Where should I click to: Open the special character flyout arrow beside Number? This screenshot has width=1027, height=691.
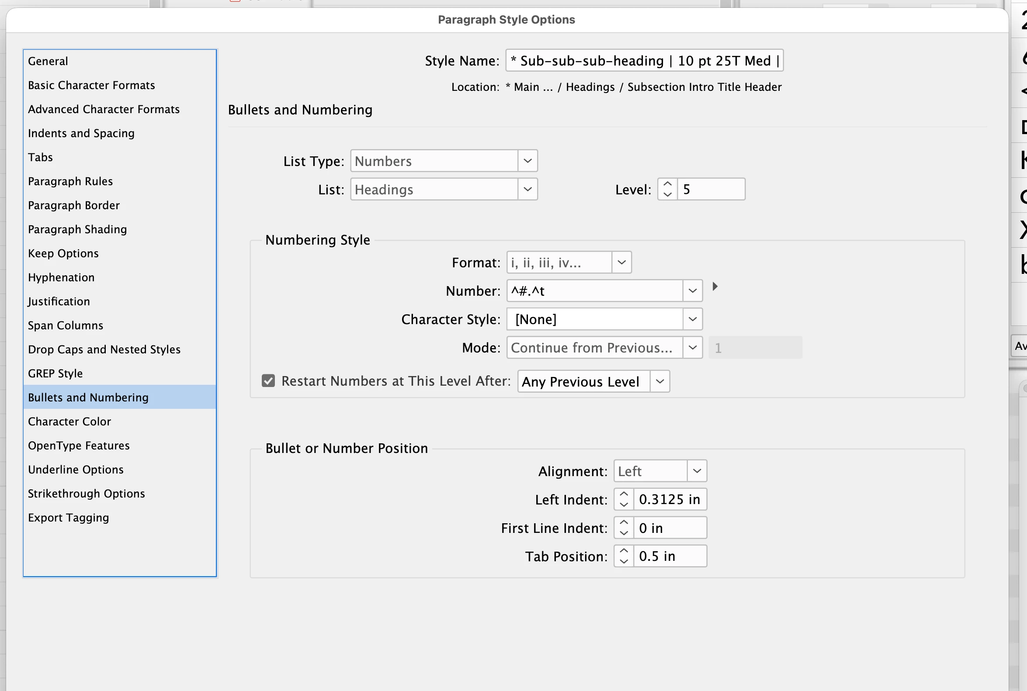(715, 287)
